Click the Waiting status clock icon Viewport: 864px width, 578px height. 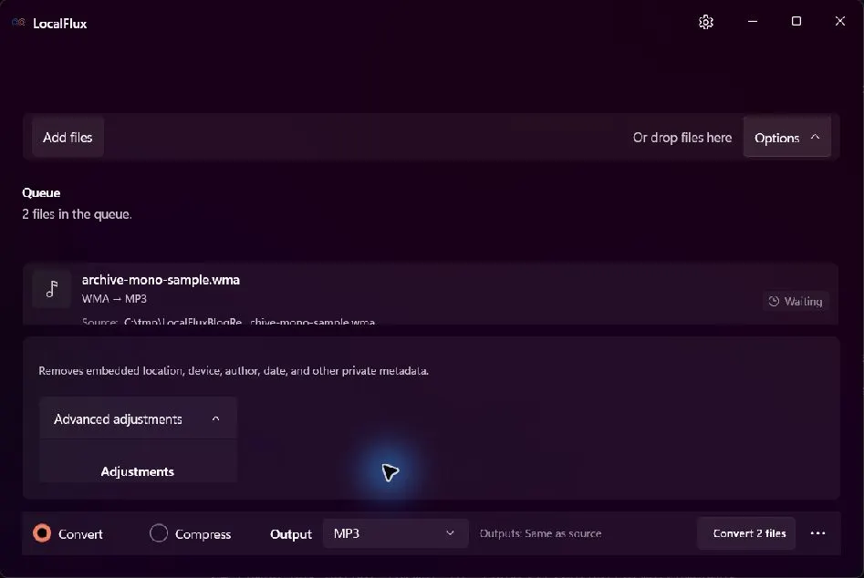coord(774,301)
